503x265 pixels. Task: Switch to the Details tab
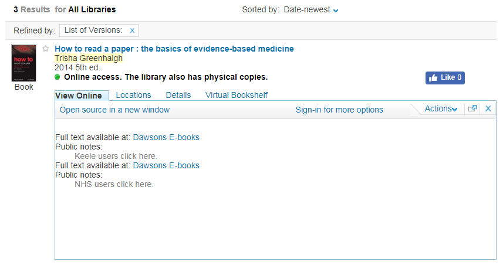[178, 95]
